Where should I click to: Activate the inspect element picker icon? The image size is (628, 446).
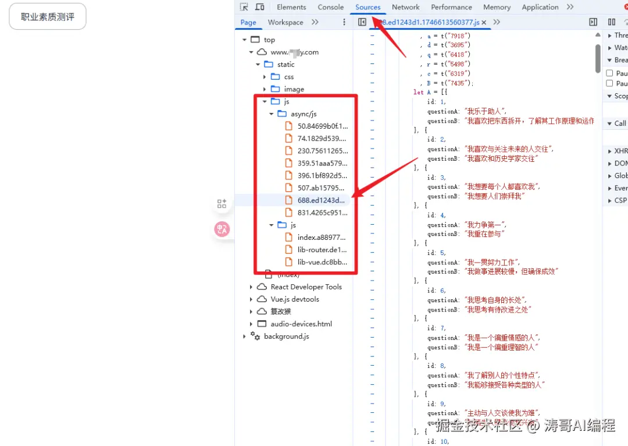coord(244,7)
